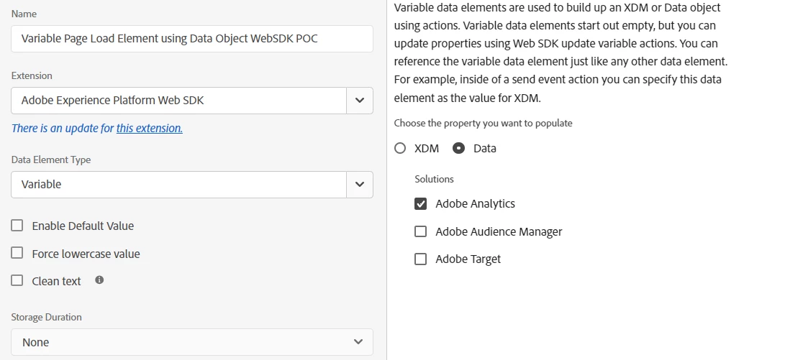Click the Solutions section heading
This screenshot has height=360, width=803.
point(434,179)
